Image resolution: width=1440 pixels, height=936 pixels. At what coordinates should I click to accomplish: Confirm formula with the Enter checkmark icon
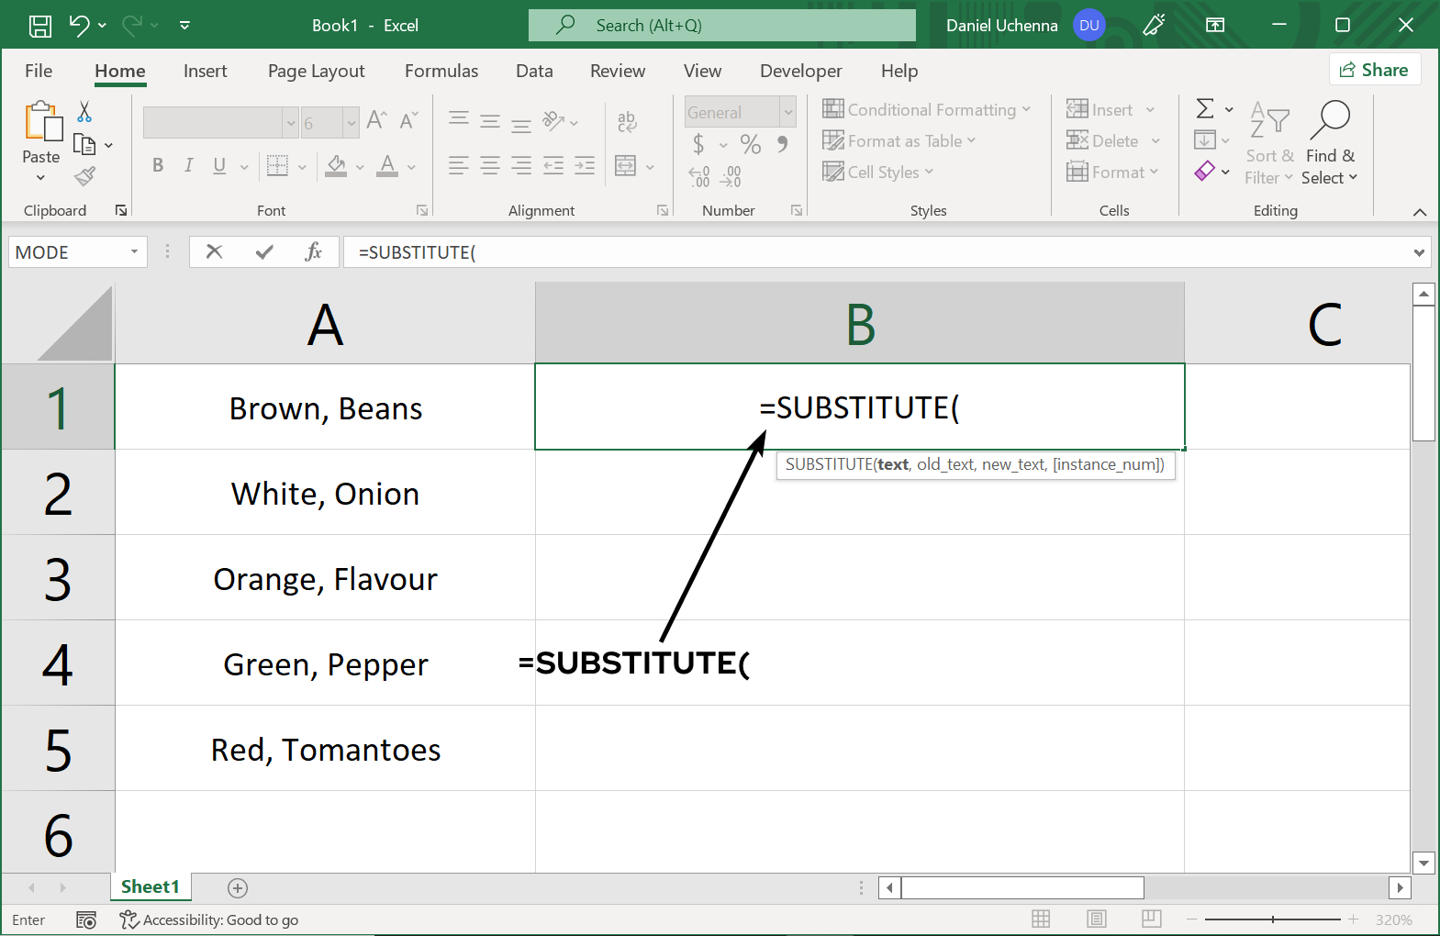(x=264, y=251)
